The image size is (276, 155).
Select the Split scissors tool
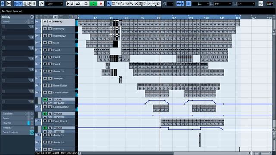[118, 3]
